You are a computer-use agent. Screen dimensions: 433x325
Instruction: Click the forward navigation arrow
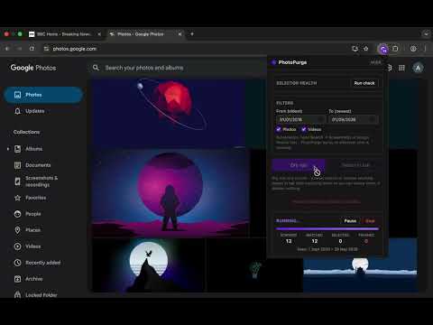pos(20,49)
